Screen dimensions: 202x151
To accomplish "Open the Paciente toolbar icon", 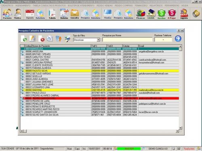I will click(7, 14).
